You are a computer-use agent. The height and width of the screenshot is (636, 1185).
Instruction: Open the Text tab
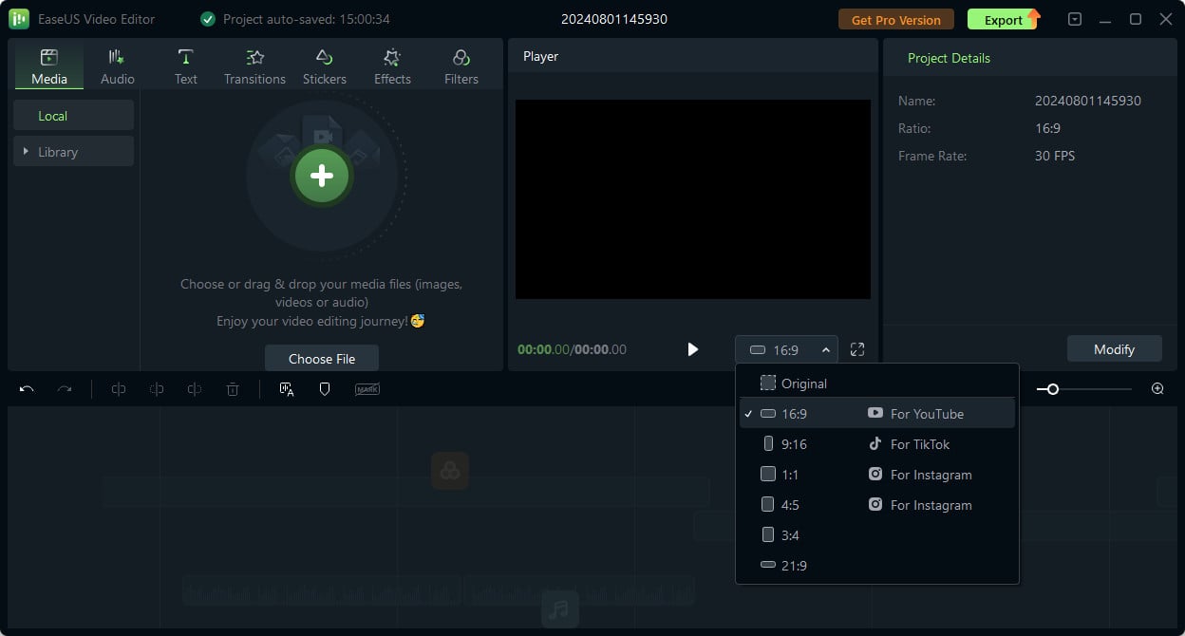[x=186, y=66]
